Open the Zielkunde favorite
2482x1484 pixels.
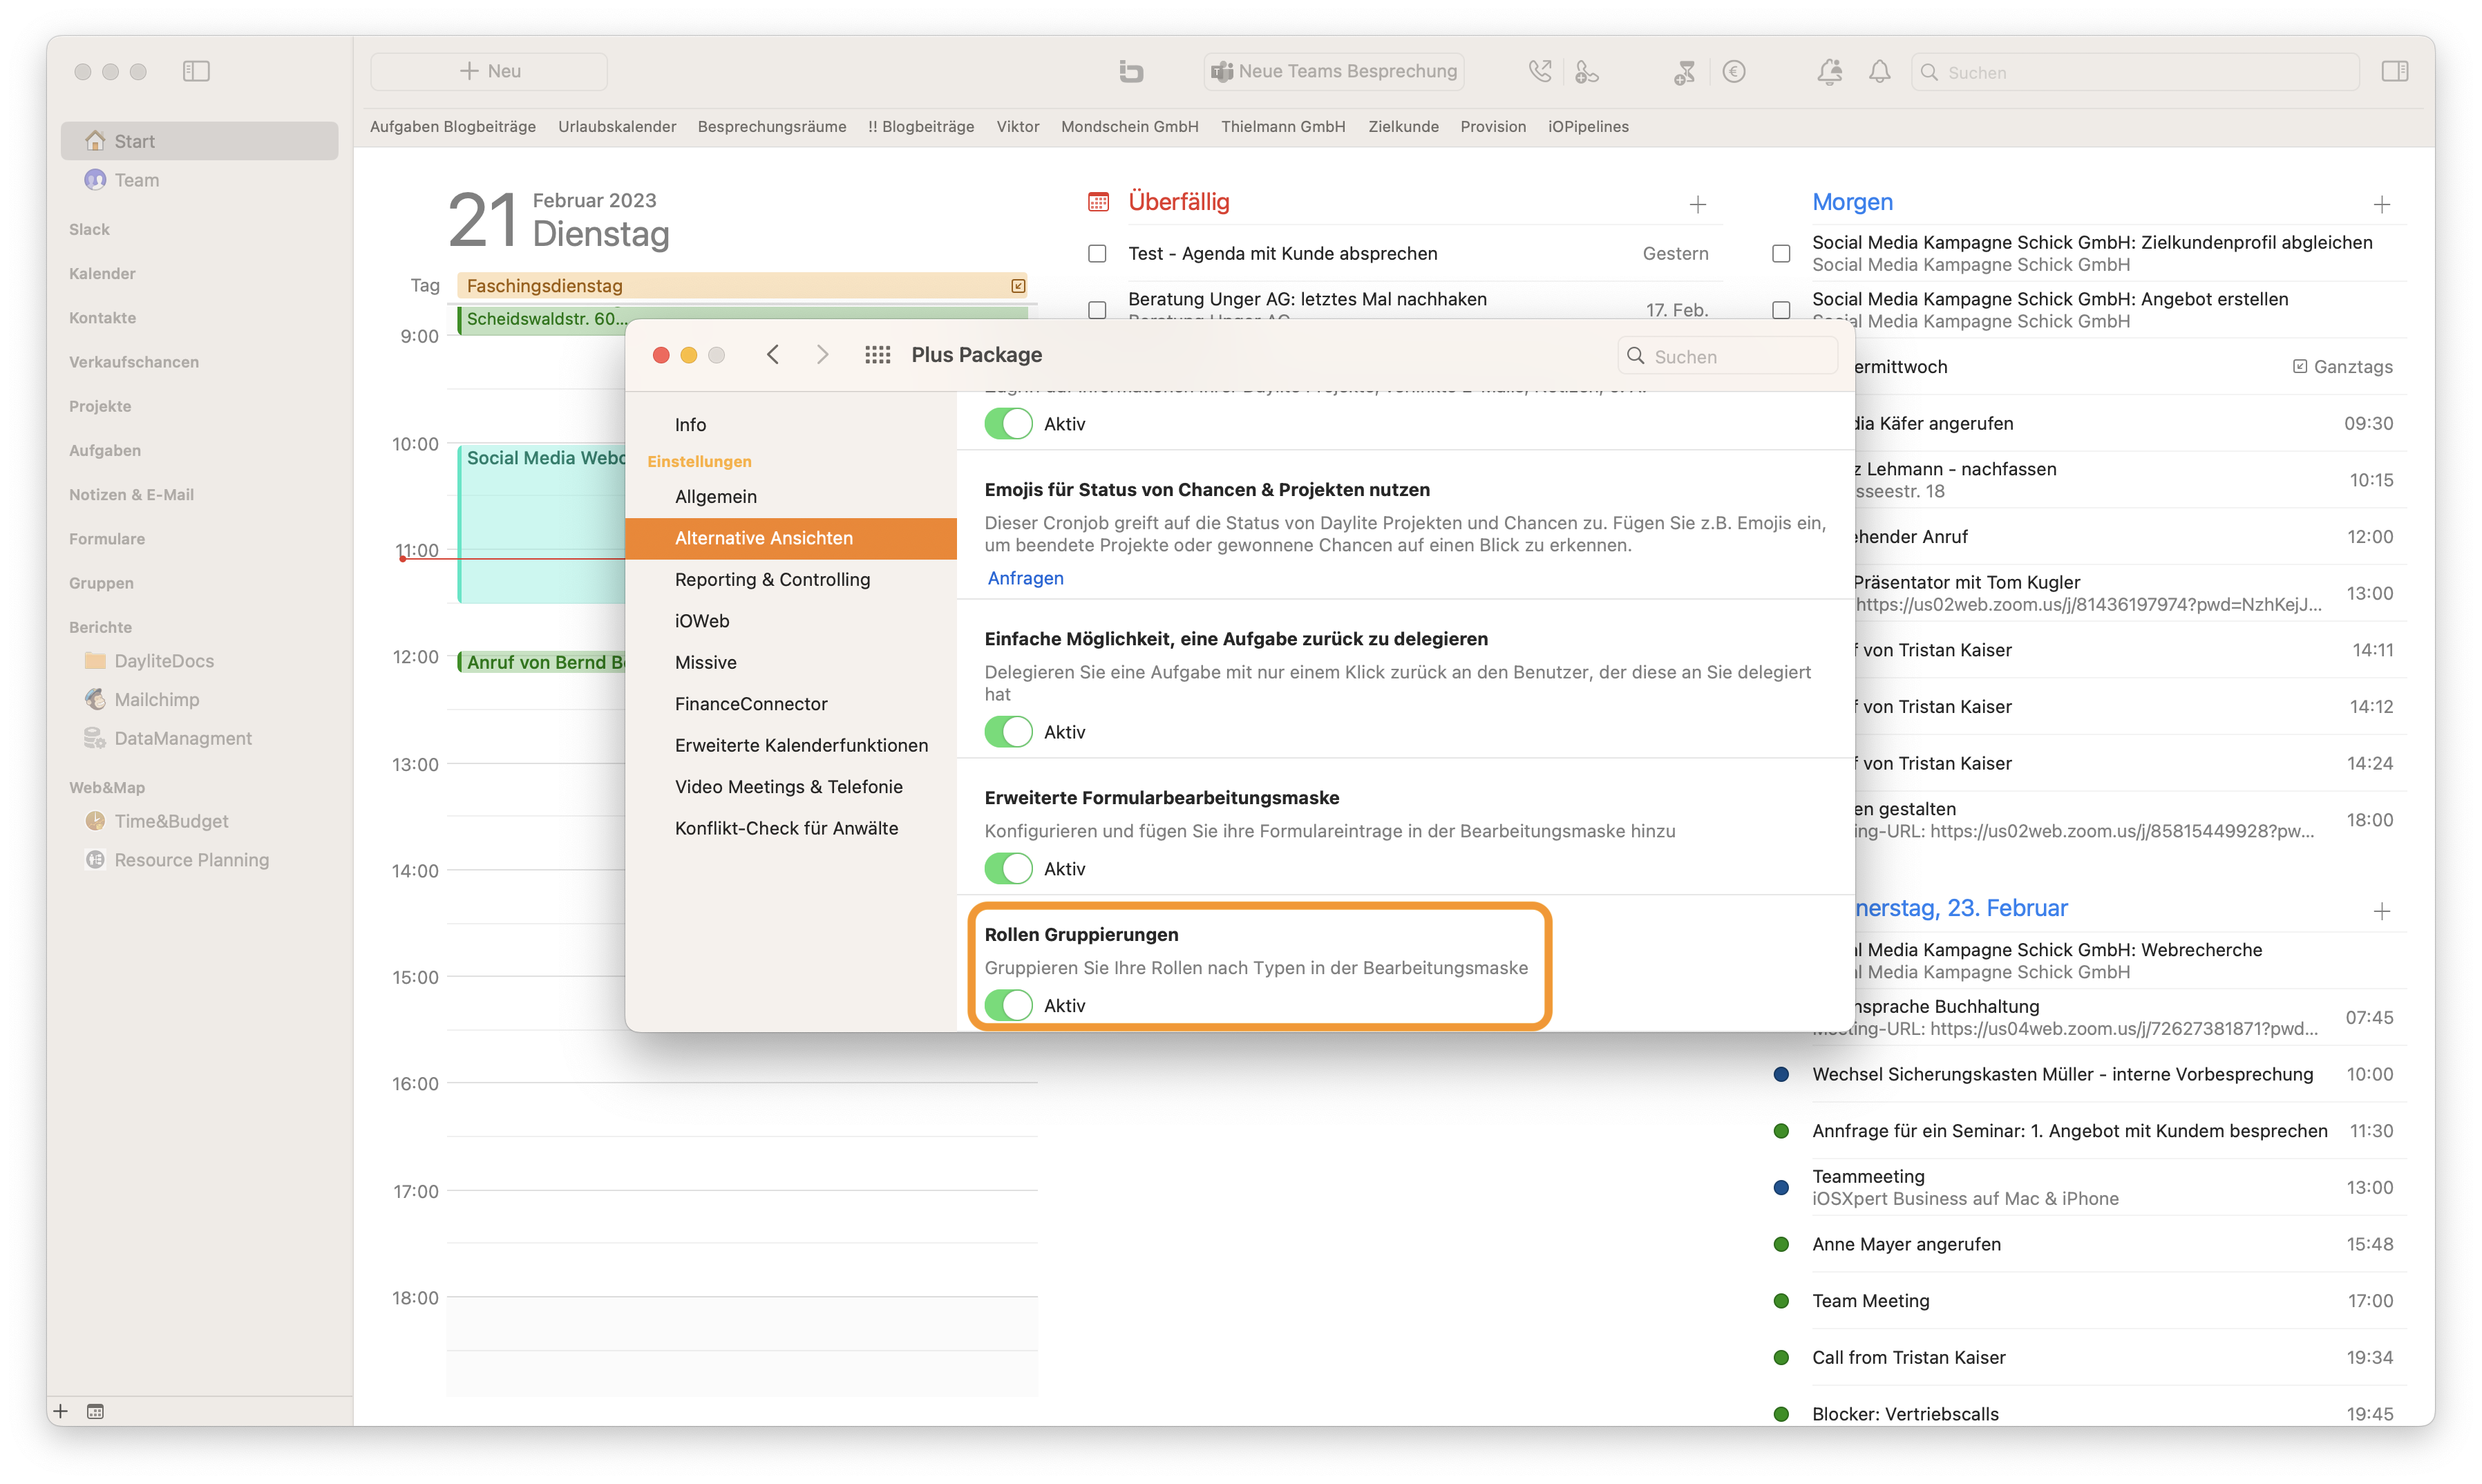(1403, 126)
